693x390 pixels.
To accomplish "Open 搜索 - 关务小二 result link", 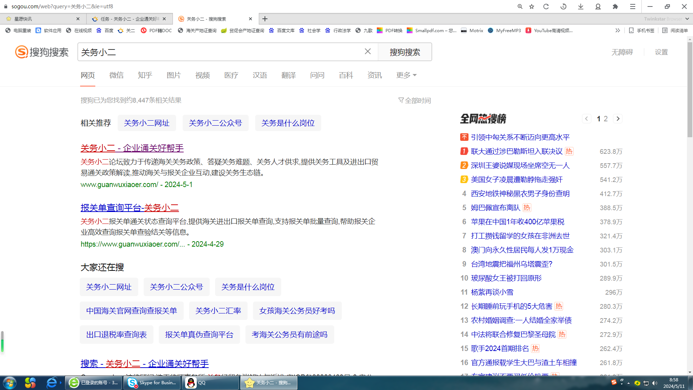I will 145,364.
